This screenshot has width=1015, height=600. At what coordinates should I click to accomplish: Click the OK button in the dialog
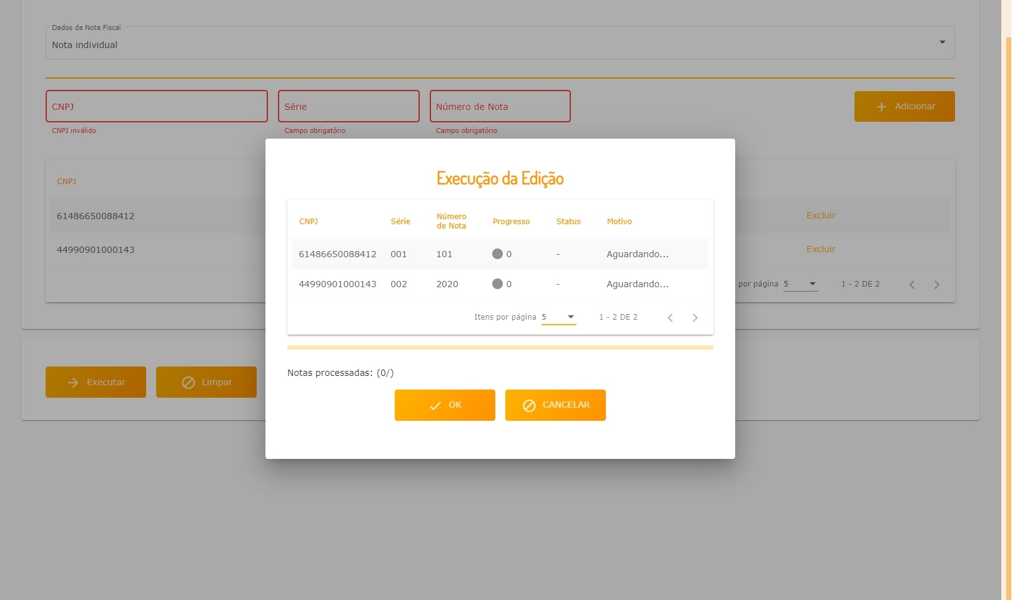click(445, 405)
